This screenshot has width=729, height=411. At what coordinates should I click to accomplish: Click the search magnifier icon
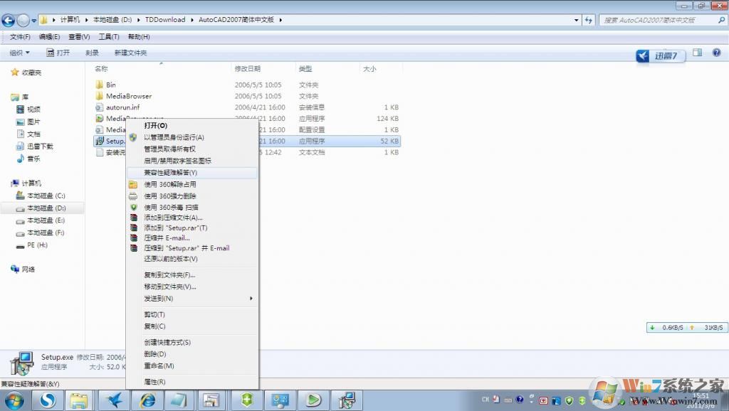[x=721, y=20]
